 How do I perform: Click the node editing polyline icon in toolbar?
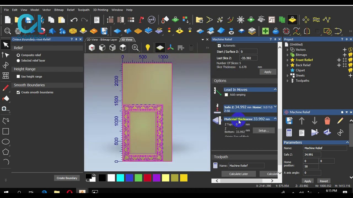(x=327, y=20)
